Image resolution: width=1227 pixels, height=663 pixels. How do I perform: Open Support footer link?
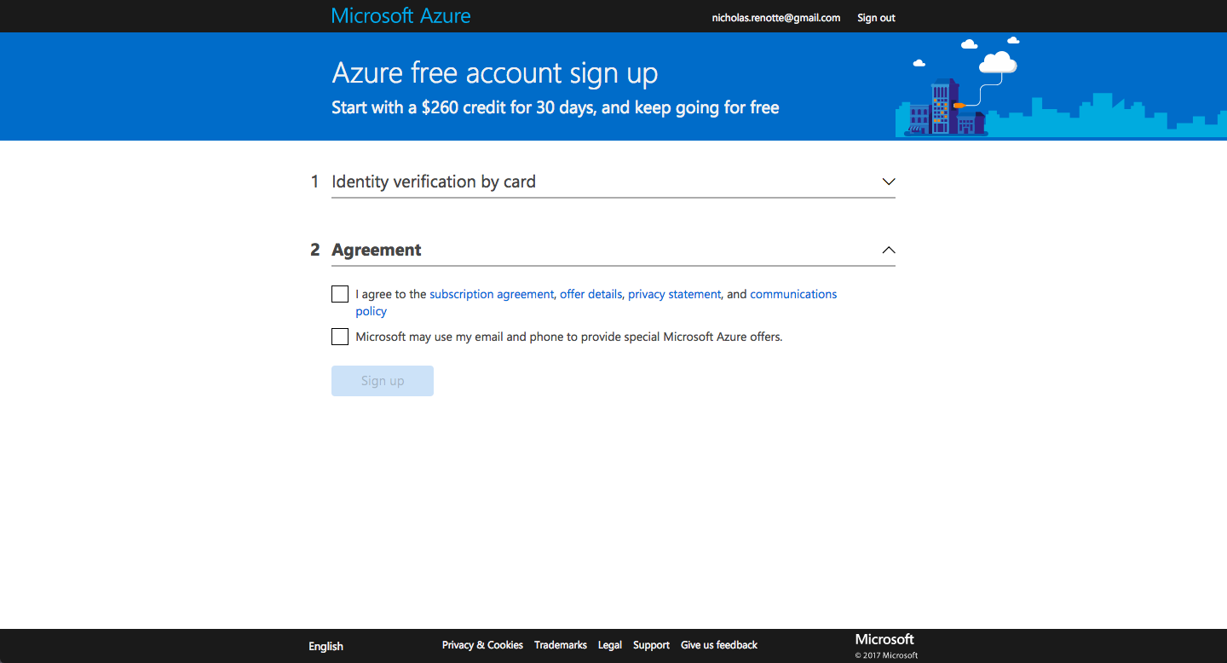[651, 645]
